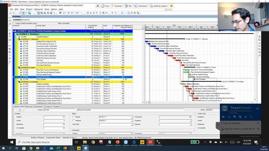Open the Edit menu
Viewport: 269px width, 151px height.
tap(16, 9)
